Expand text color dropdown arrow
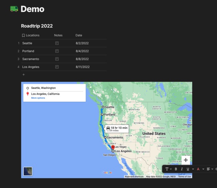The image size is (217, 188). coord(203,169)
